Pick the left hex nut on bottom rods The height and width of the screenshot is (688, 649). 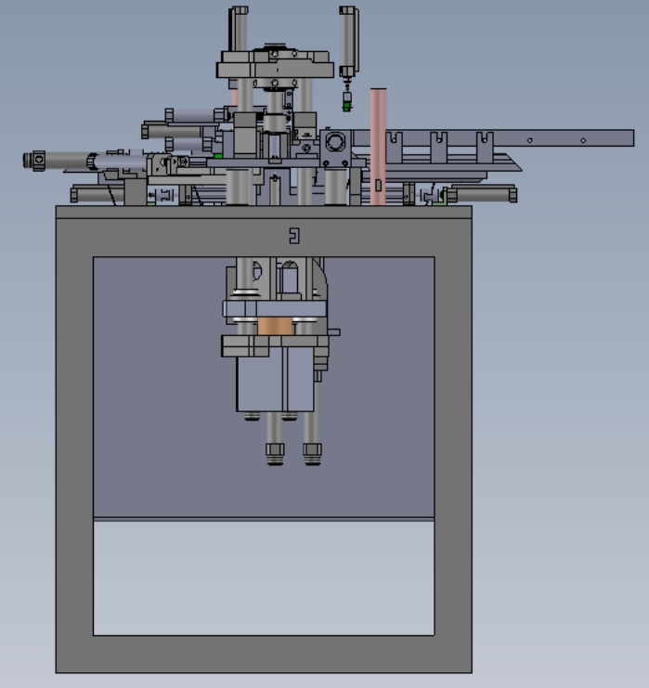click(x=275, y=449)
